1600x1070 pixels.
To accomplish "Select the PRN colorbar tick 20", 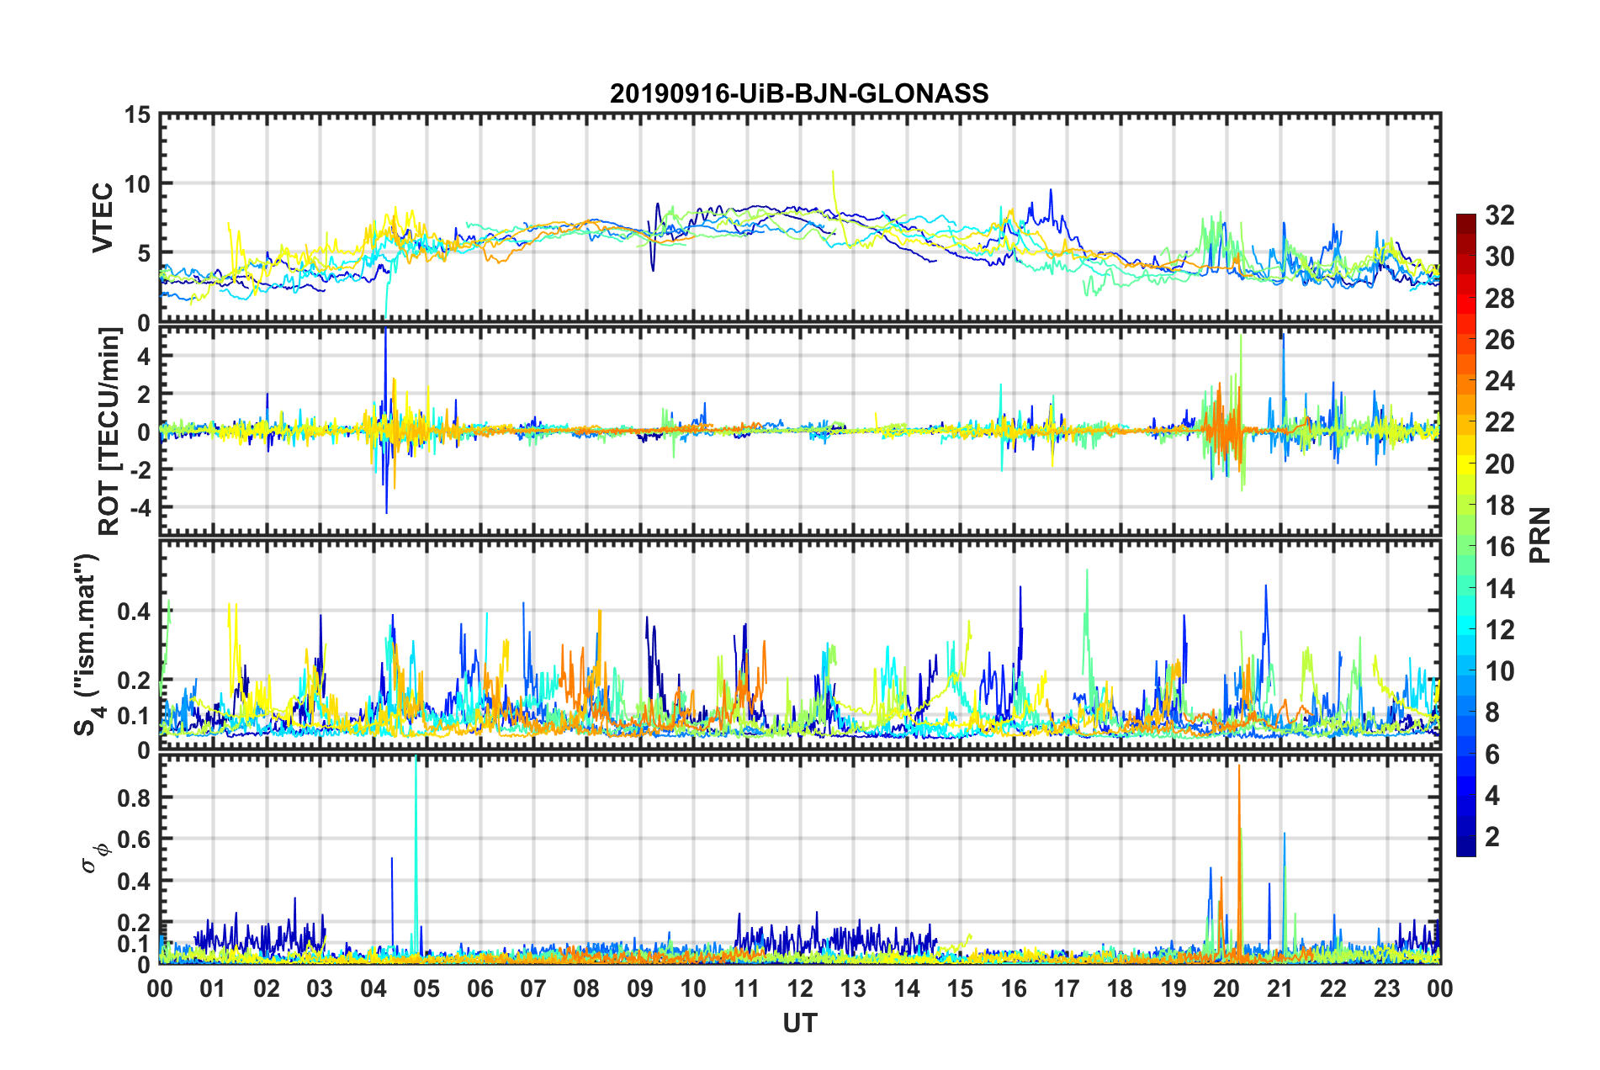I will [1499, 464].
